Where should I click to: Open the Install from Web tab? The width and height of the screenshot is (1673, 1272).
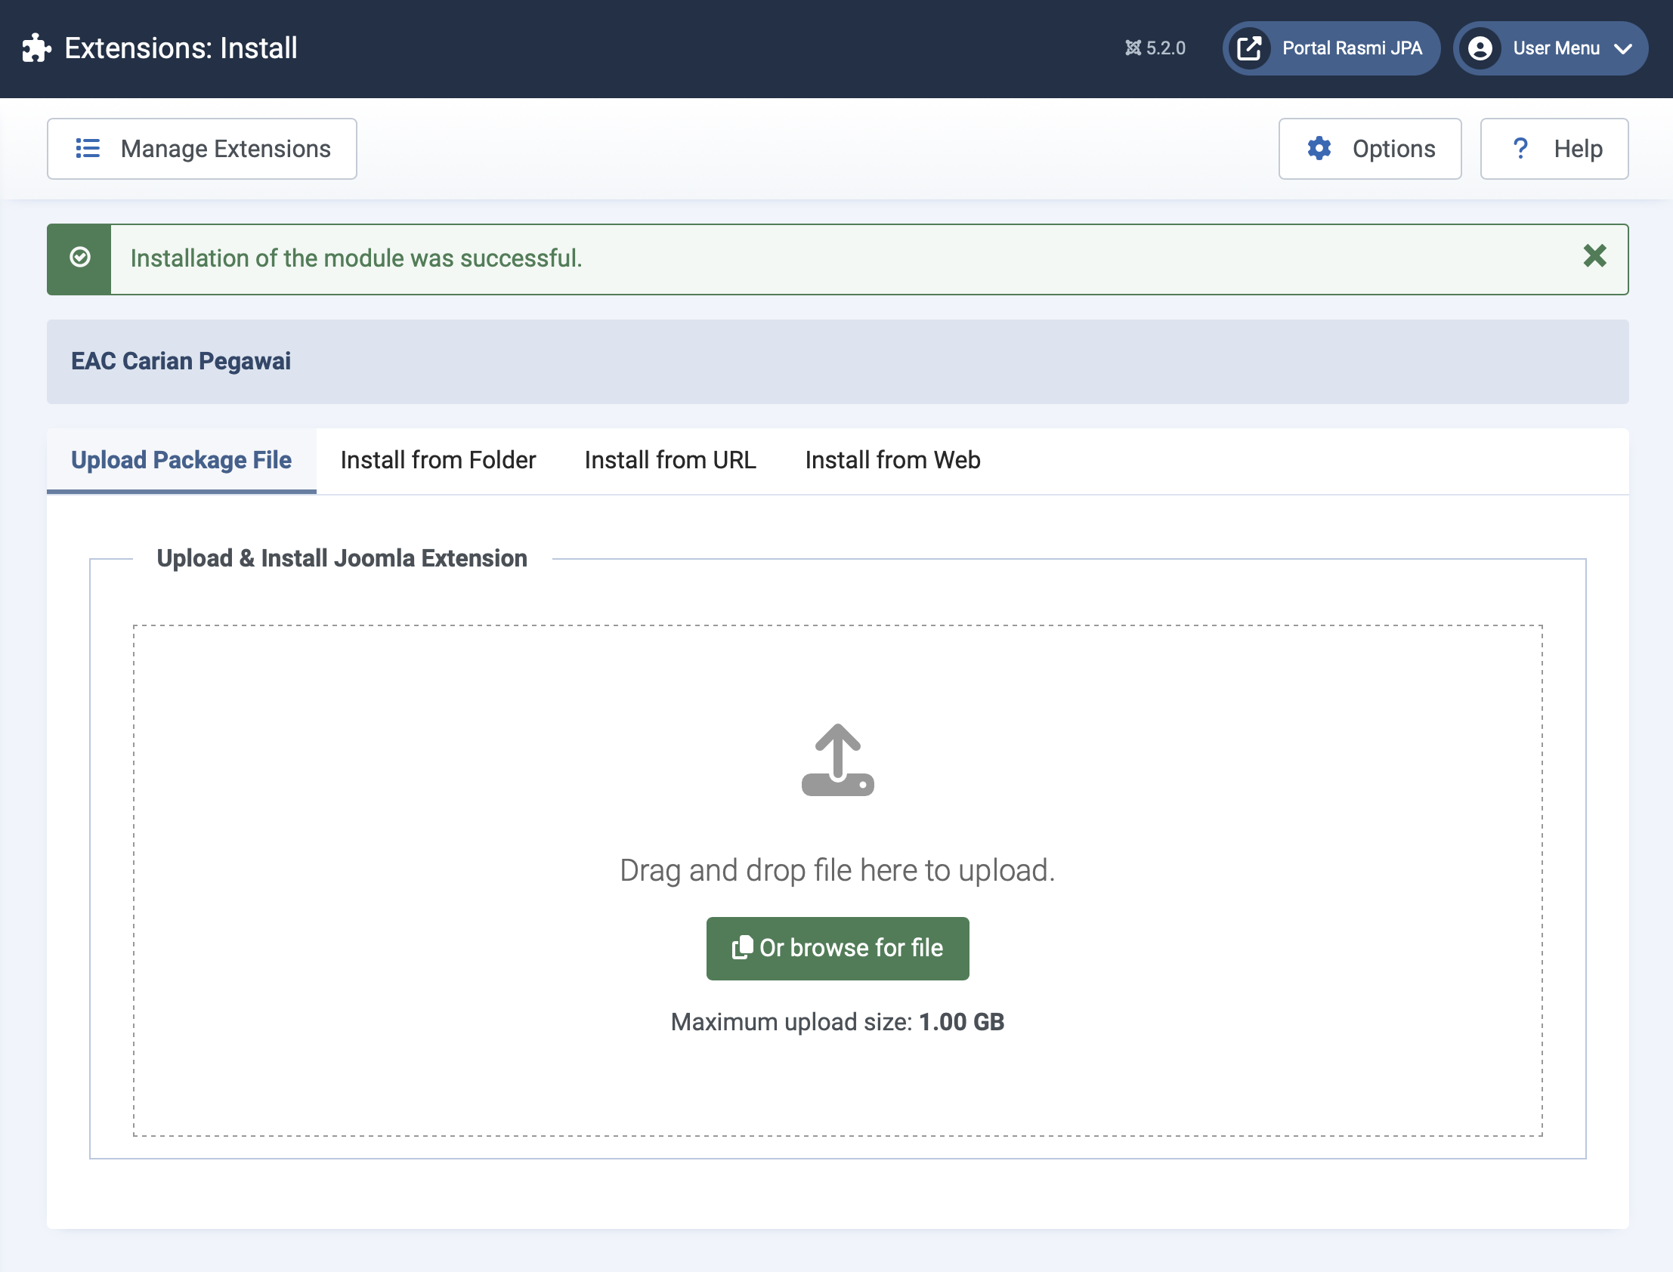[892, 460]
